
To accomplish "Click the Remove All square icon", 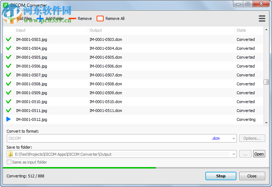I will pos(100,18).
